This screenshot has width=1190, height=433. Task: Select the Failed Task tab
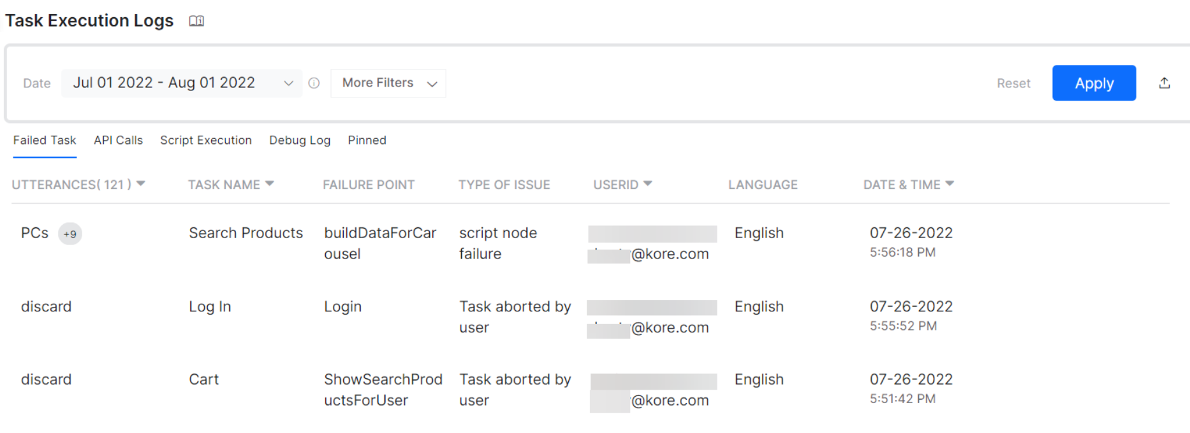(45, 140)
